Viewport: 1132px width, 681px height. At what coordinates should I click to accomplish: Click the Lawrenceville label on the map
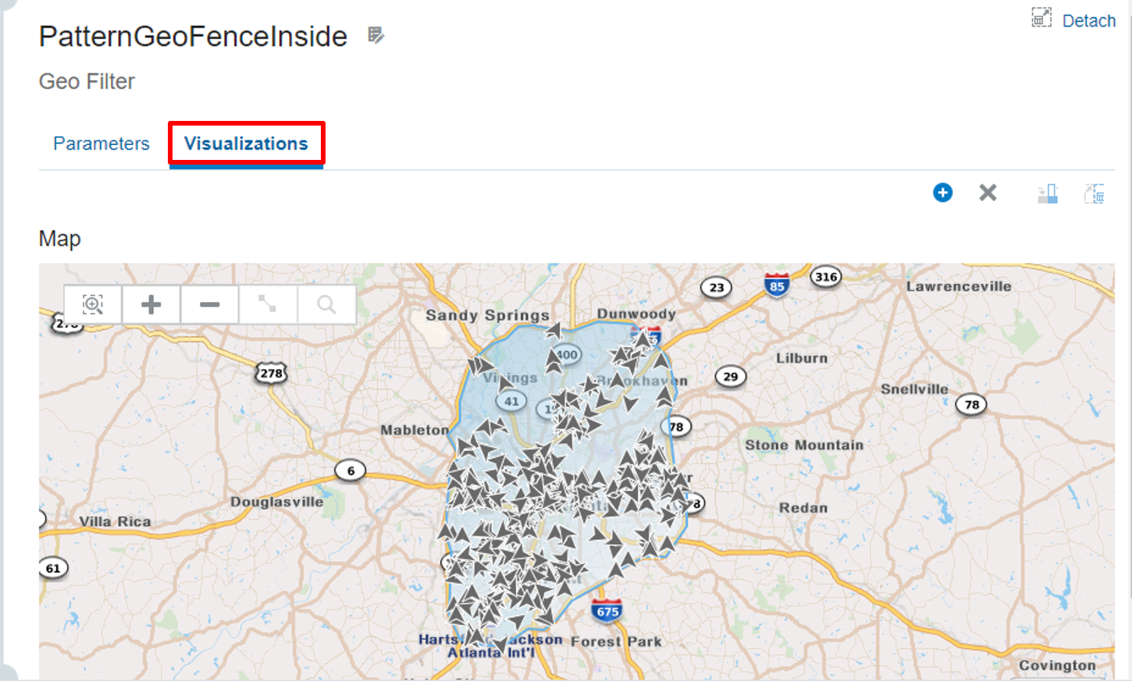959,286
